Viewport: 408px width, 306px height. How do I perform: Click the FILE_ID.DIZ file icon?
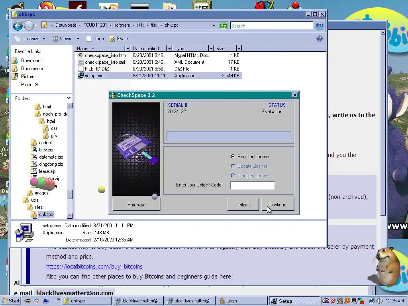click(x=80, y=69)
